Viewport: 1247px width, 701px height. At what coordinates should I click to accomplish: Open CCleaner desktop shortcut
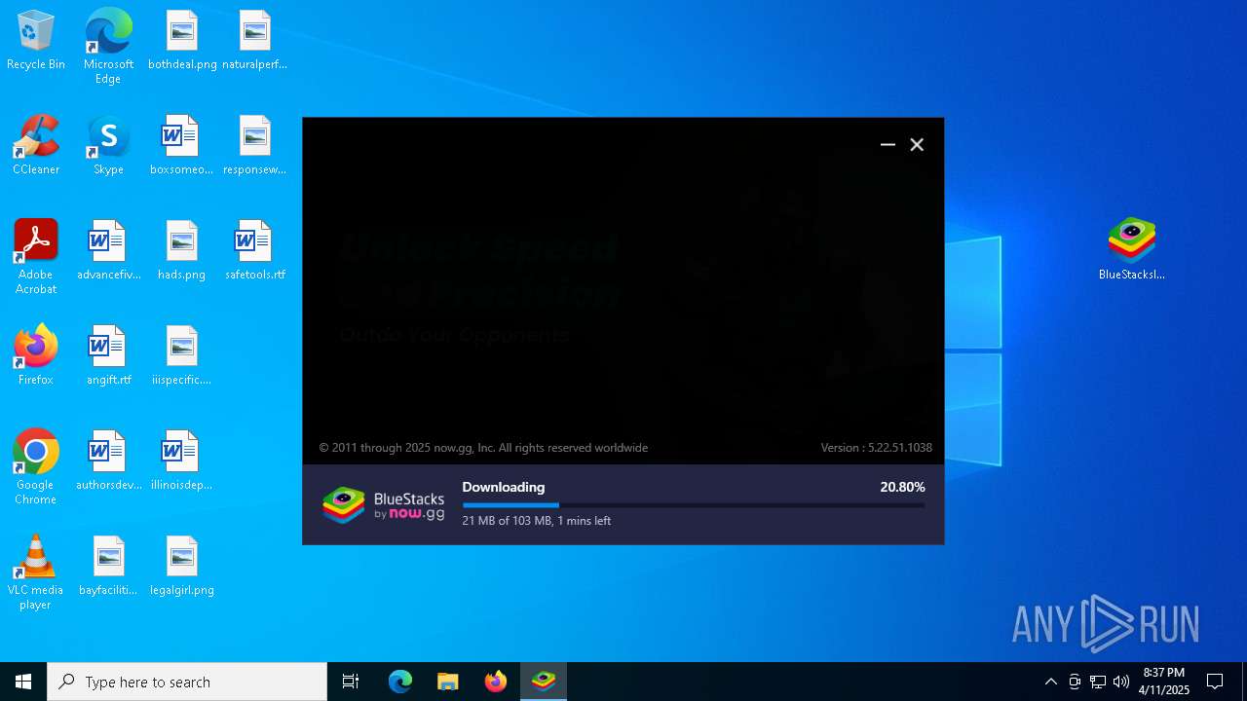click(36, 146)
